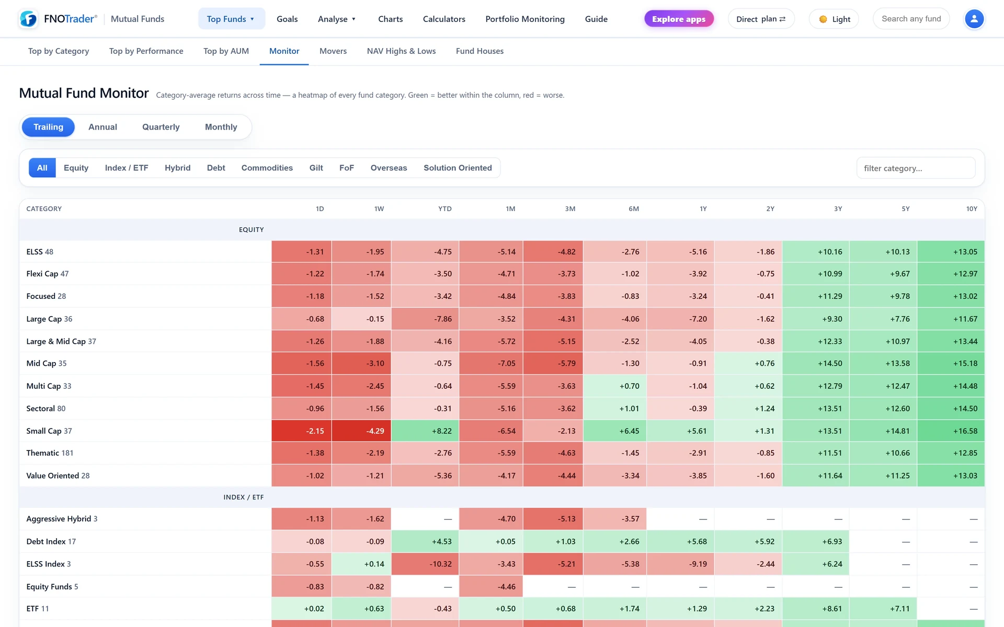Click the filter category input box
This screenshot has width=1004, height=627.
click(x=916, y=168)
